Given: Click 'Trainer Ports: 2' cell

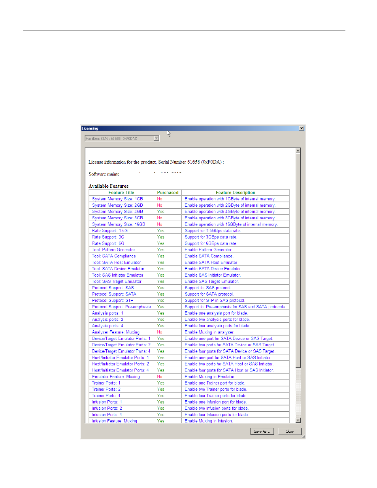Looking at the screenshot, I should click(121, 389).
